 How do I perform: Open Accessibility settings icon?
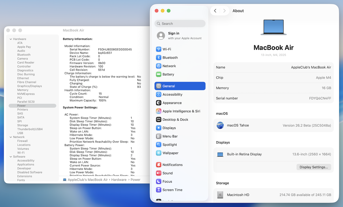pos(159,94)
